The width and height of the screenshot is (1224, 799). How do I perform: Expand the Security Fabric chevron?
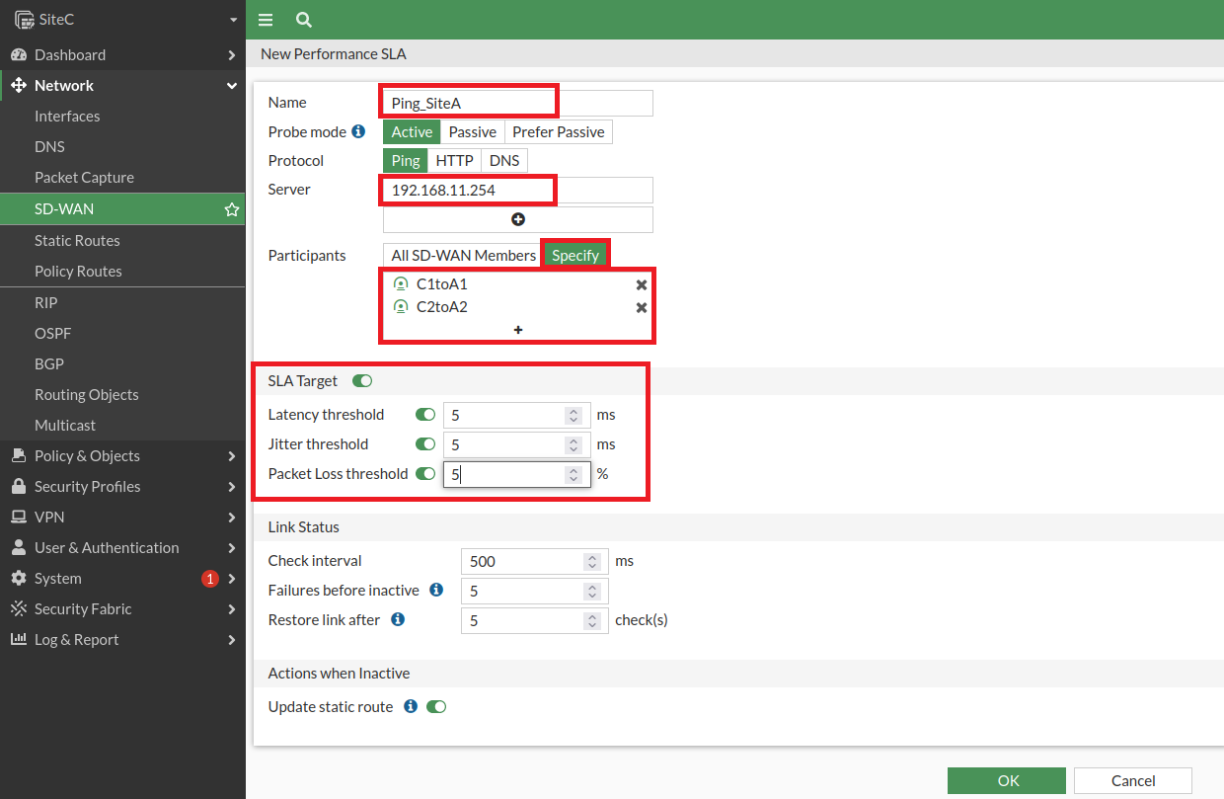pos(231,609)
